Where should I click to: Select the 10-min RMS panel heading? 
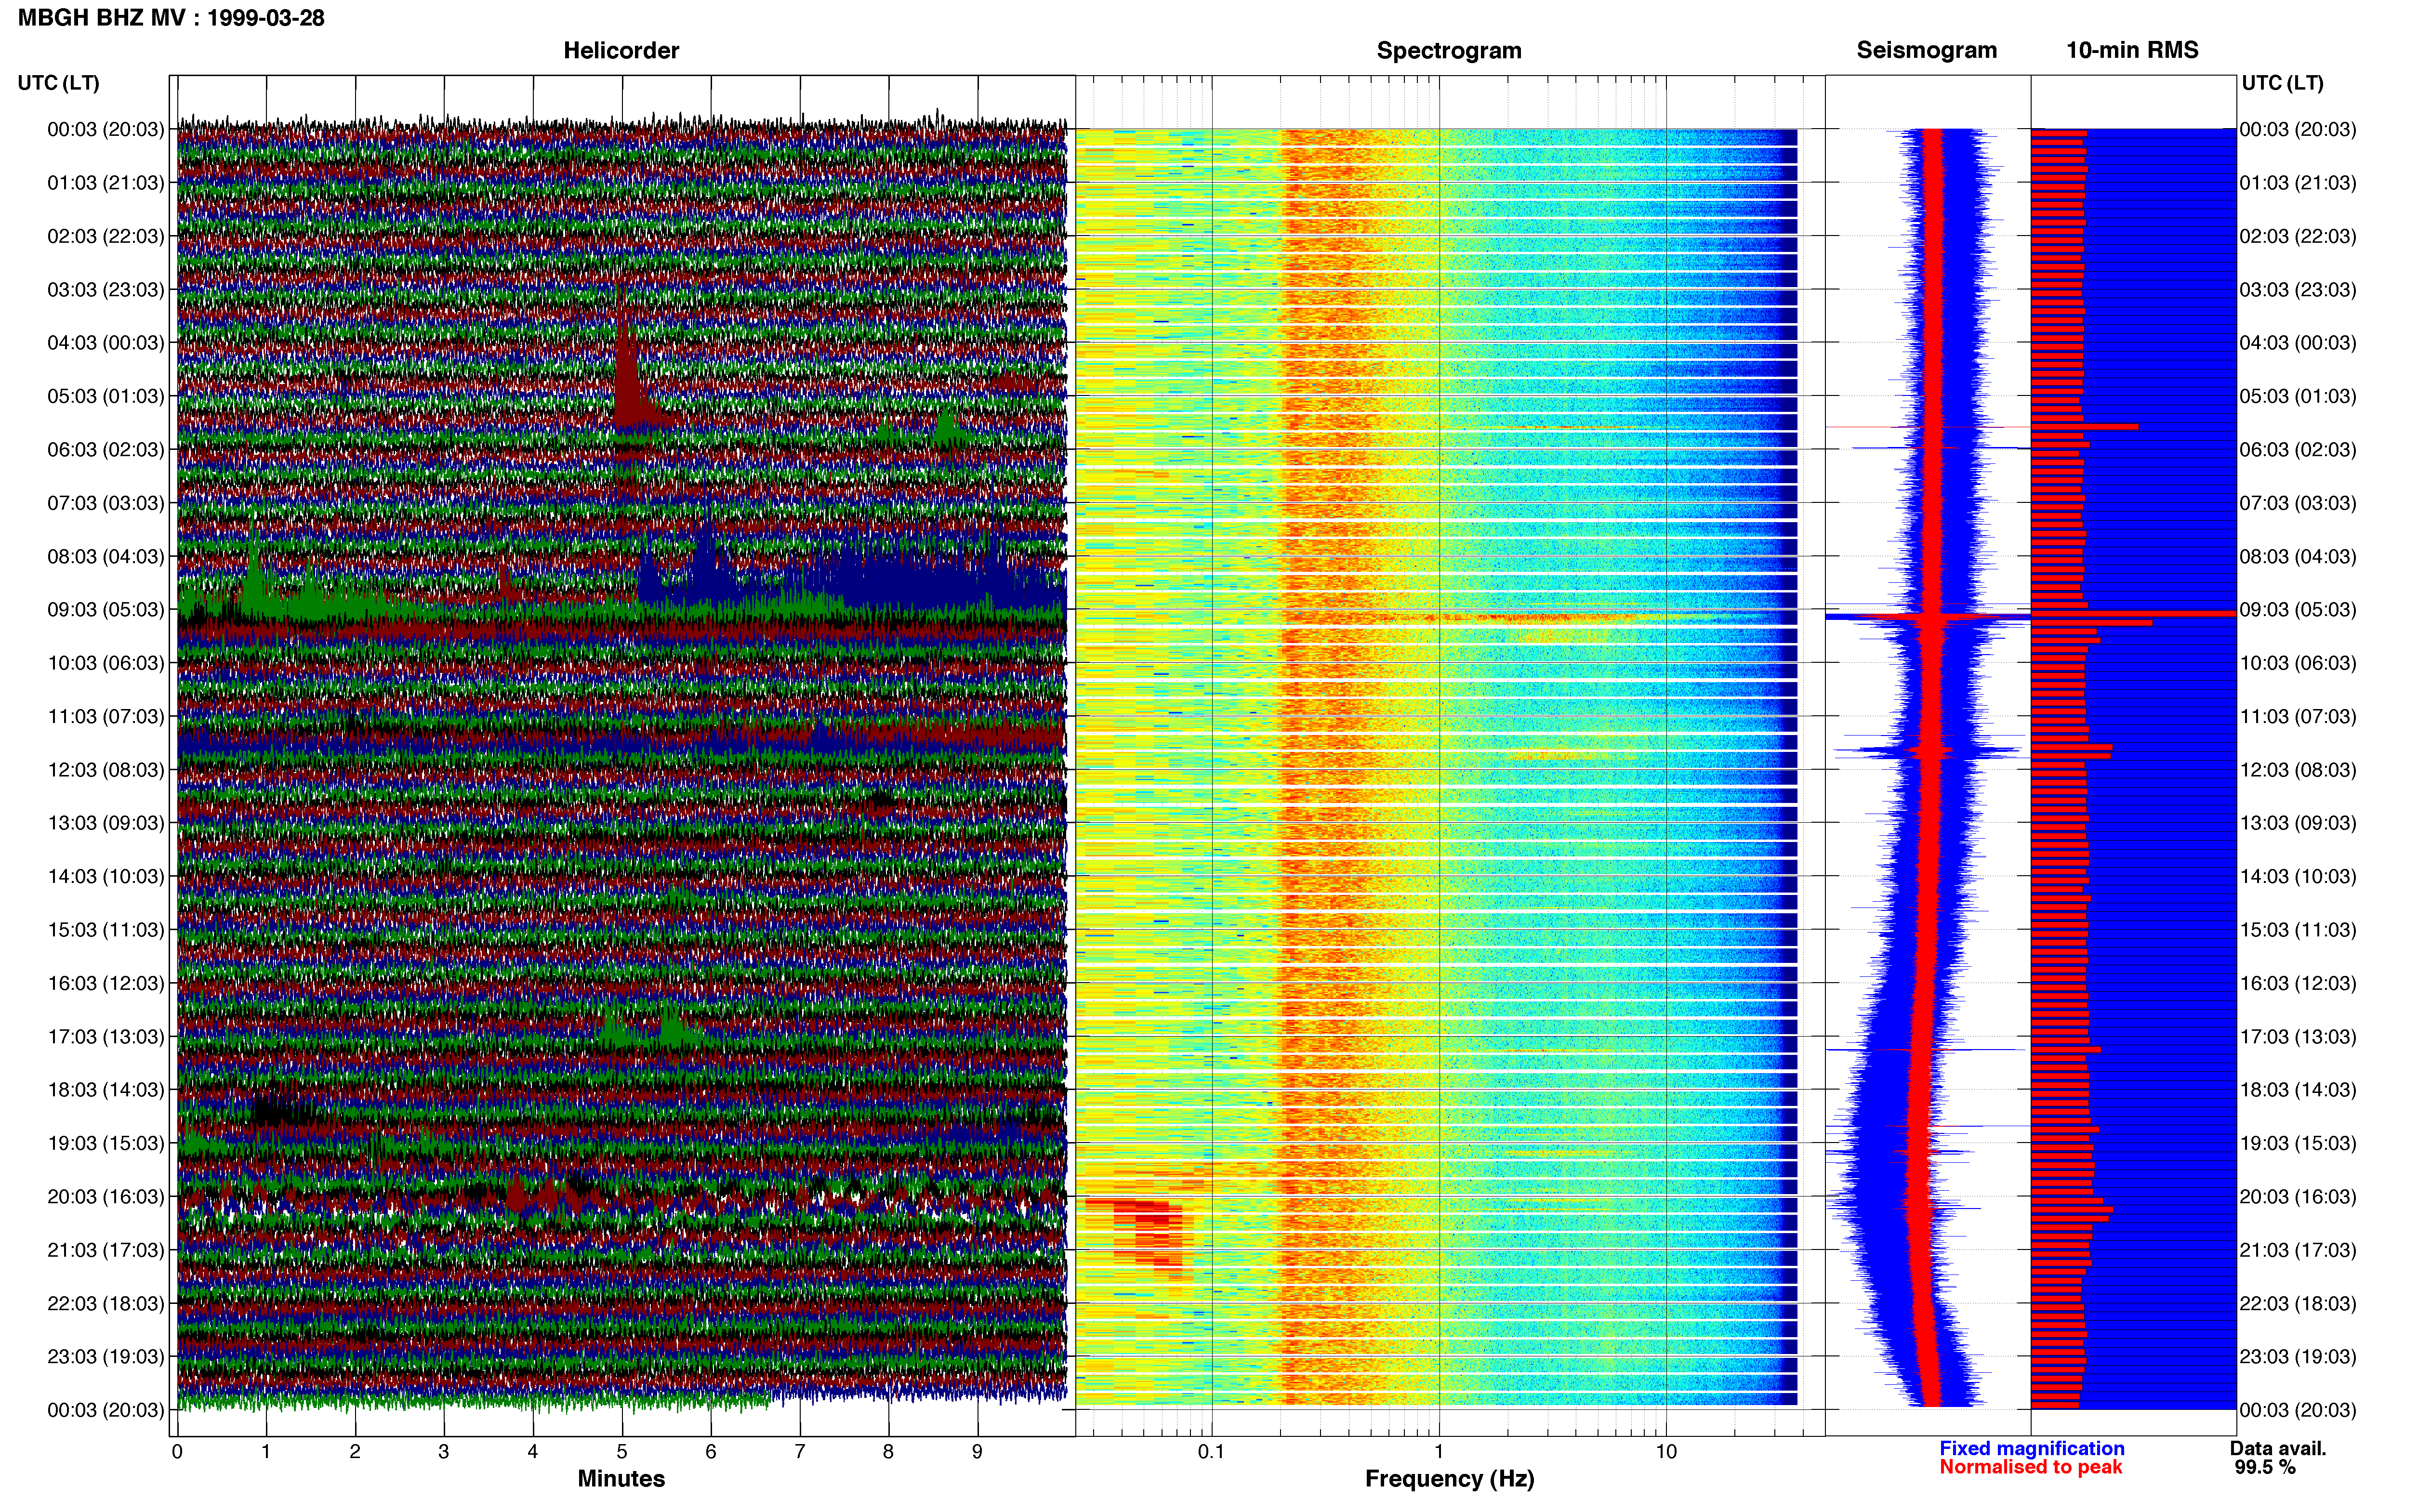click(2132, 50)
